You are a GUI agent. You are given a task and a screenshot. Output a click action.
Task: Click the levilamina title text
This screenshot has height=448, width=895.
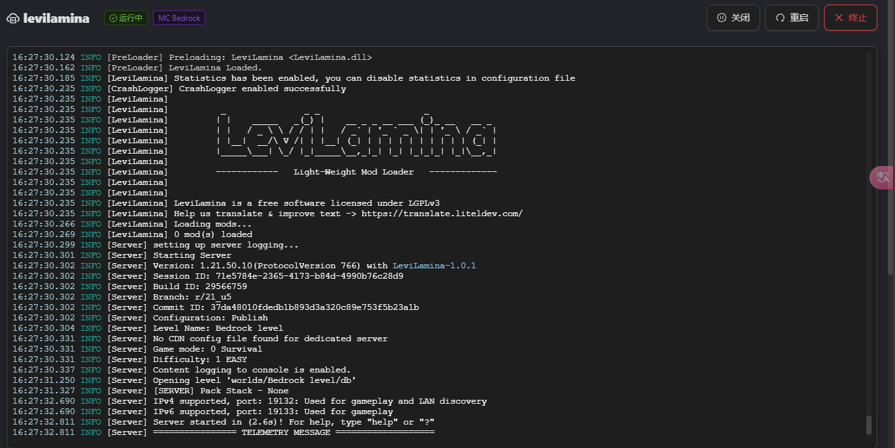coord(57,18)
